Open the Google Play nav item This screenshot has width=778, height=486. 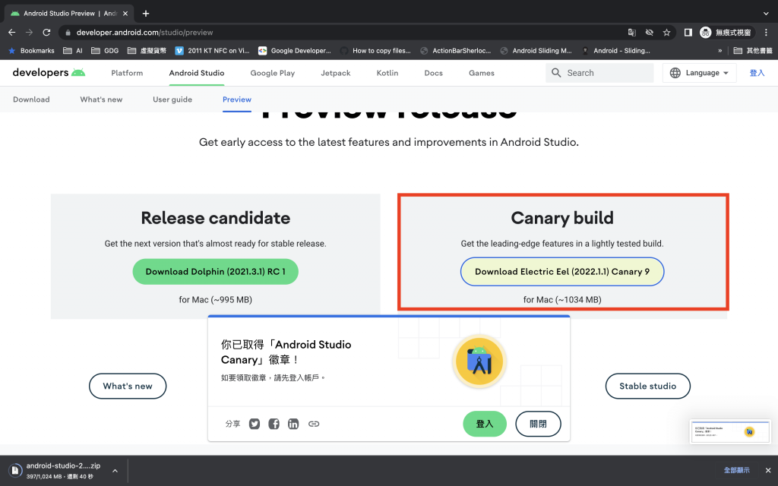click(273, 73)
